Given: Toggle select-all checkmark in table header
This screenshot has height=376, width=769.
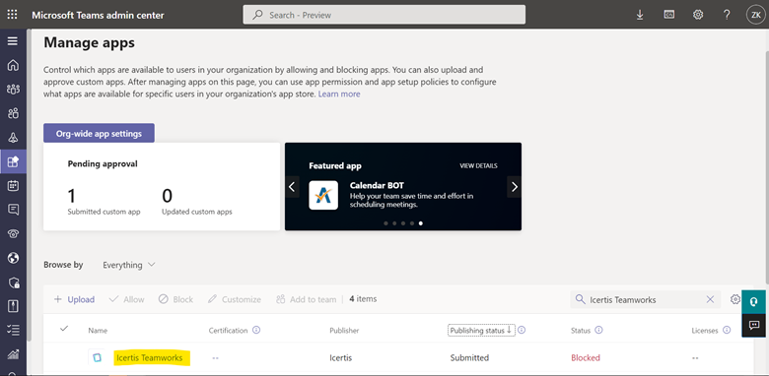Looking at the screenshot, I should 64,329.
